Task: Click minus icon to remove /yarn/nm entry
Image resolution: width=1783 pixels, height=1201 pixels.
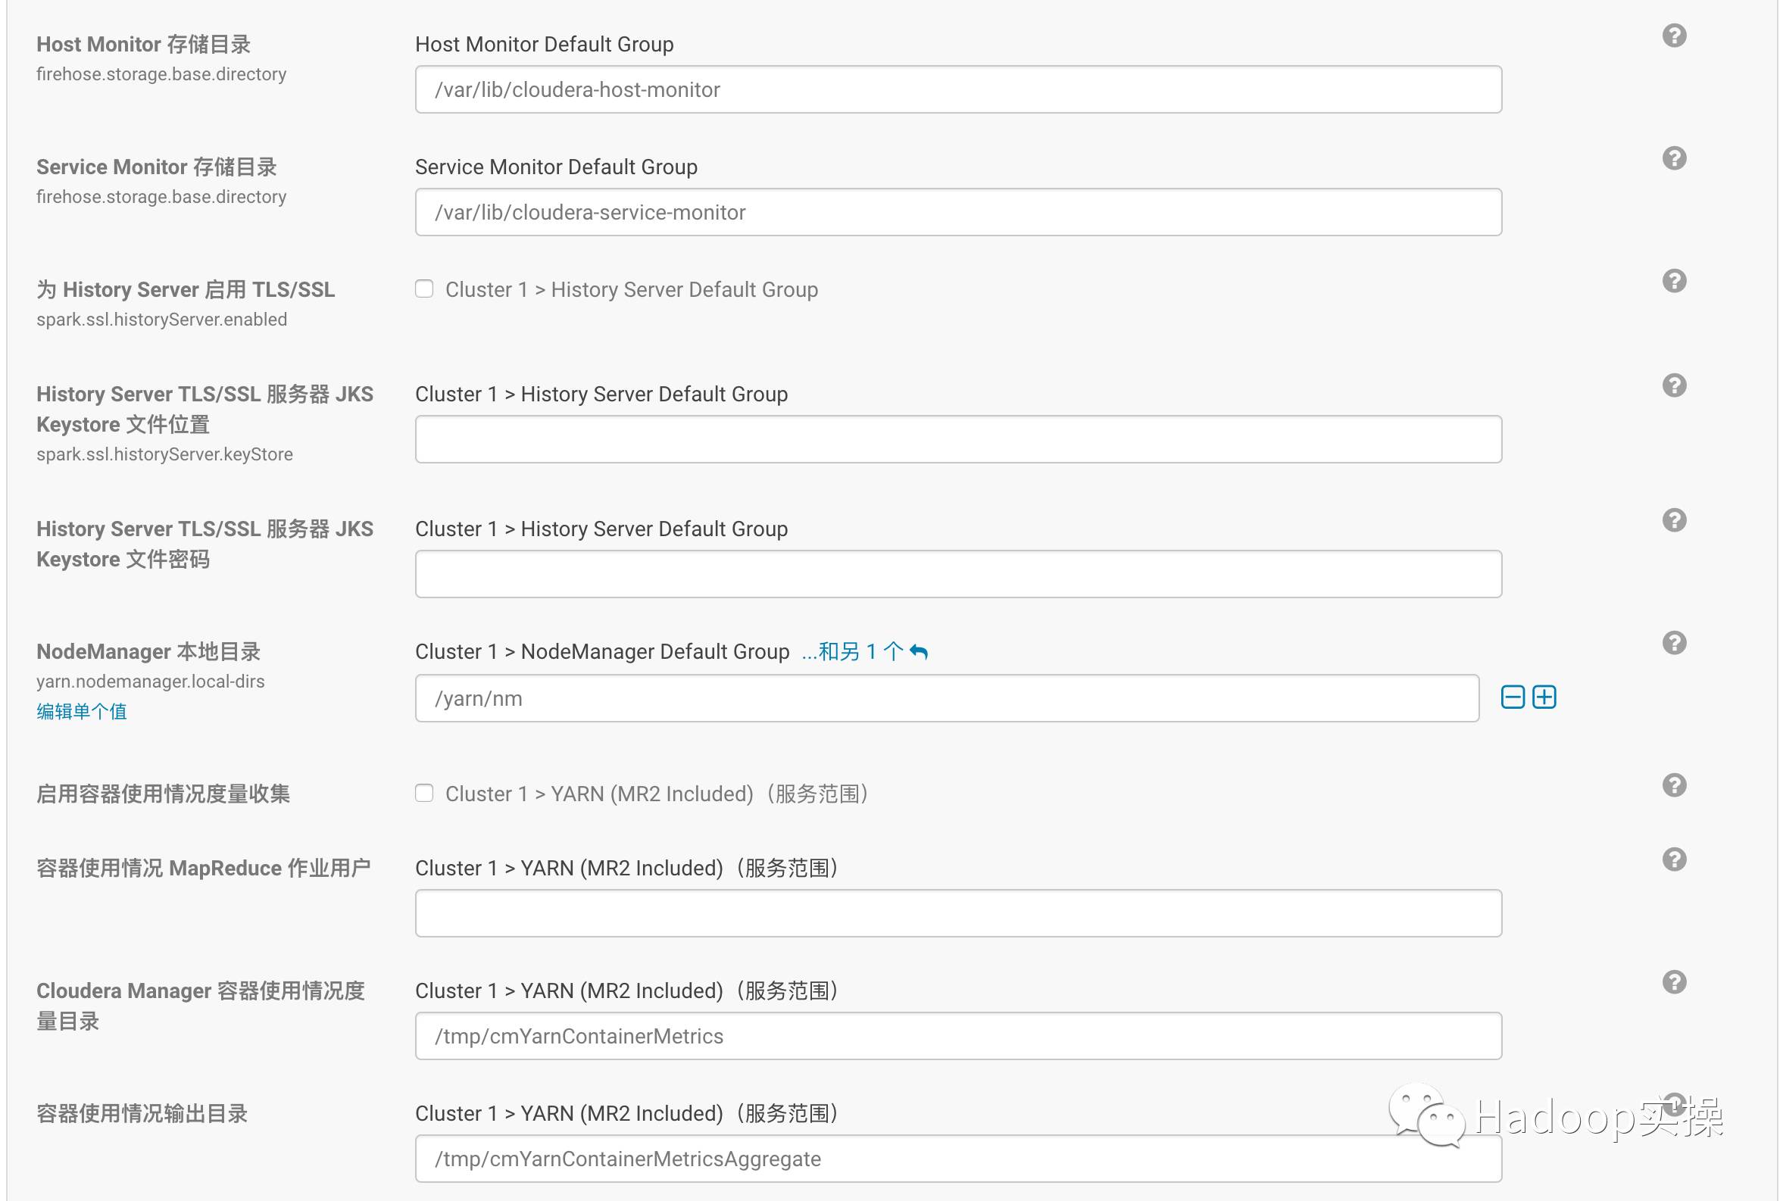Action: click(1513, 697)
